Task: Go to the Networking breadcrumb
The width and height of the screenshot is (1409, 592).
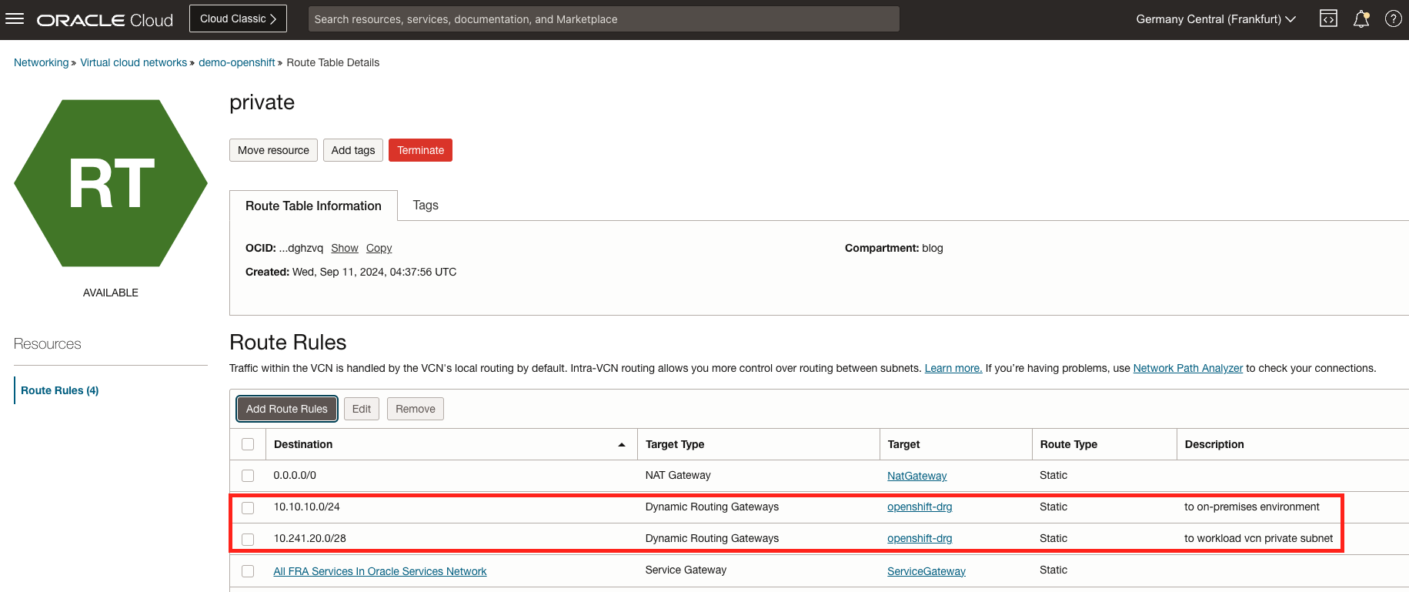Action: click(42, 62)
